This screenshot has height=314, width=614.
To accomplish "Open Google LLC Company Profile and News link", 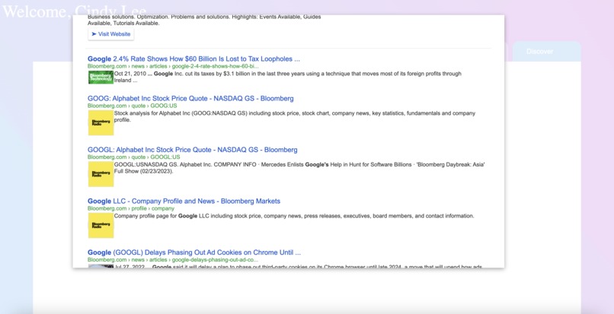I will click(x=184, y=201).
